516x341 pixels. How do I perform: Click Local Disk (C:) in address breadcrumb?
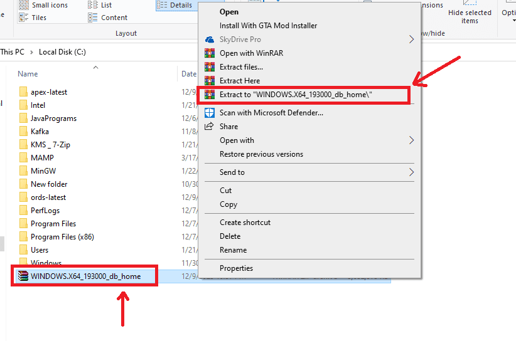62,52
